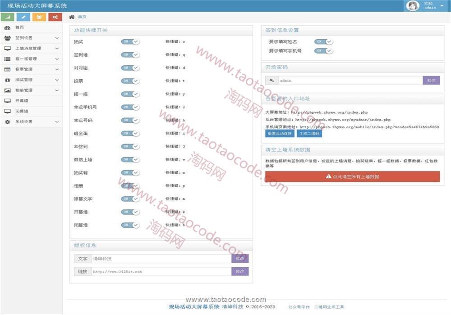The image size is (451, 315).
Task: Click the orange users shortcut button
Action: (x=39, y=17)
